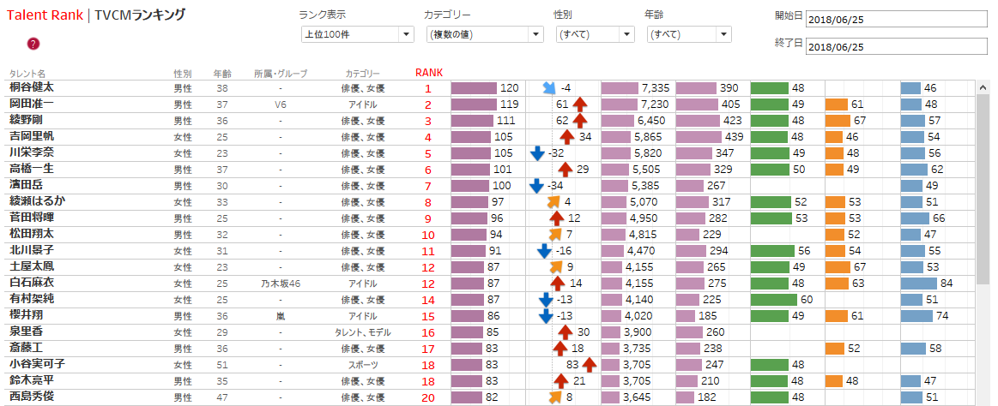
Task: Click the red up arrow for 岡田准一
Action: (x=580, y=104)
